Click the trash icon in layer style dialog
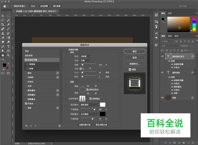This screenshot has width=198, height=145. [59, 126]
